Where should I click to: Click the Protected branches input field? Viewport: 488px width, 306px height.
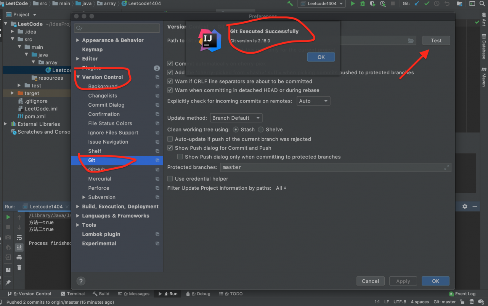coord(335,167)
